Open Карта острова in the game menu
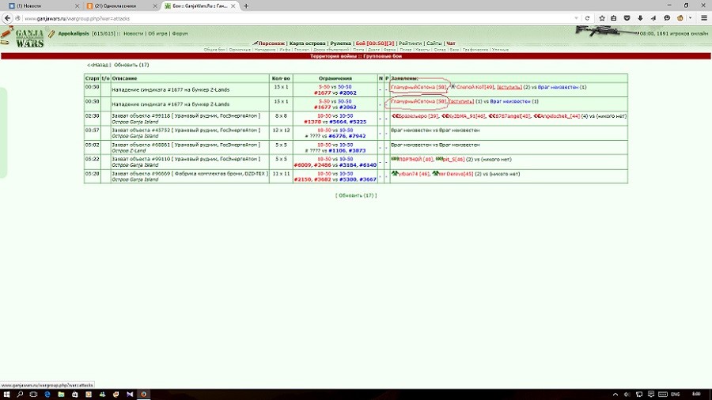 308,43
